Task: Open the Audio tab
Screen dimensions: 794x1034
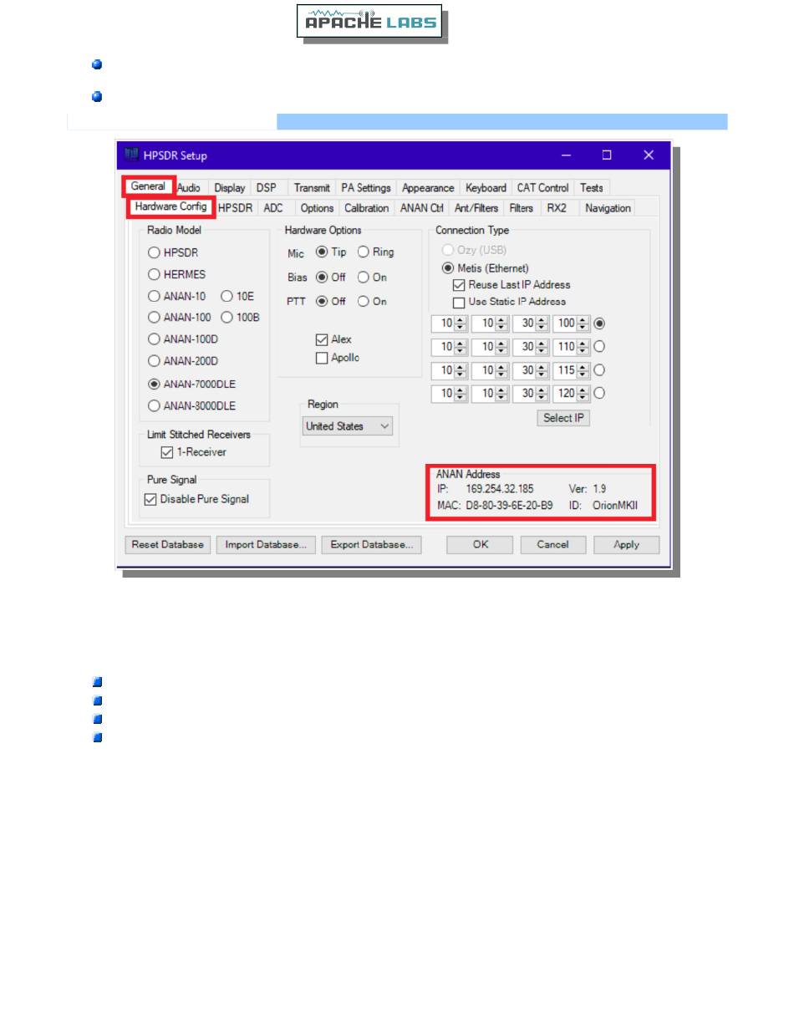Action: (x=189, y=188)
